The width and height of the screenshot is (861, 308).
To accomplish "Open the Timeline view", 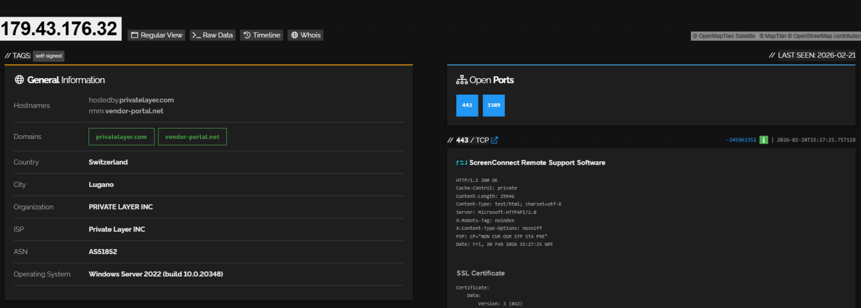I will point(261,35).
